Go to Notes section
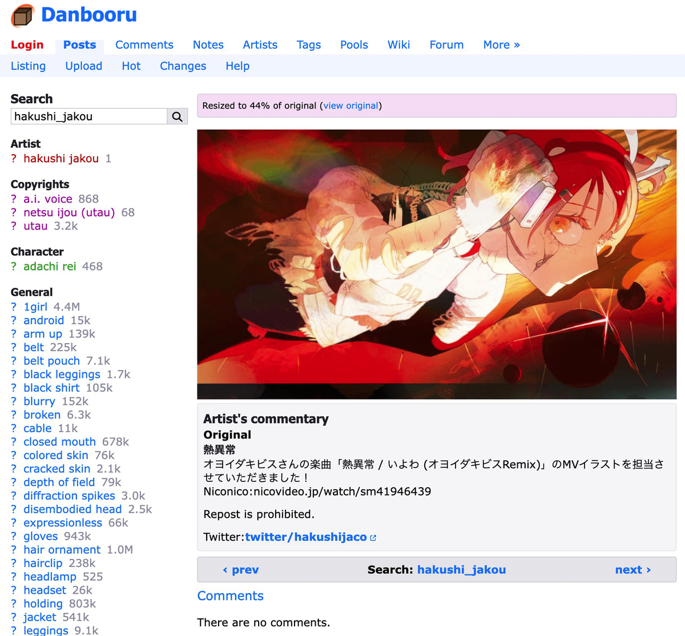The height and width of the screenshot is (636, 685). tap(208, 45)
